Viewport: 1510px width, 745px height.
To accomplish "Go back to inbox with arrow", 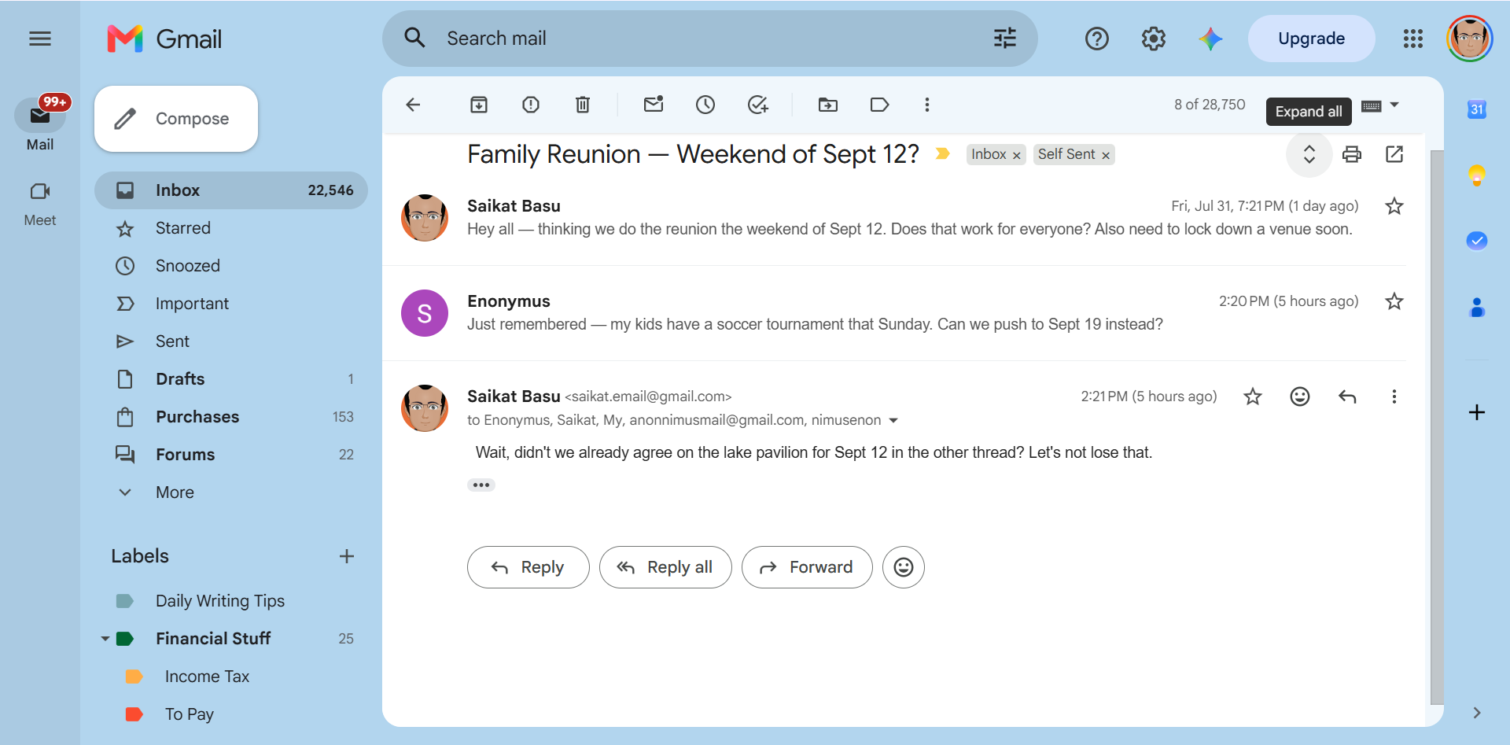I will coord(413,105).
